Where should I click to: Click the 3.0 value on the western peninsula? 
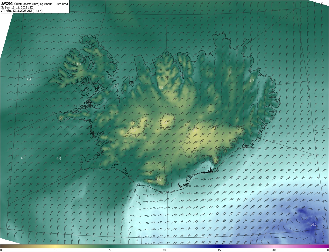click(61, 118)
